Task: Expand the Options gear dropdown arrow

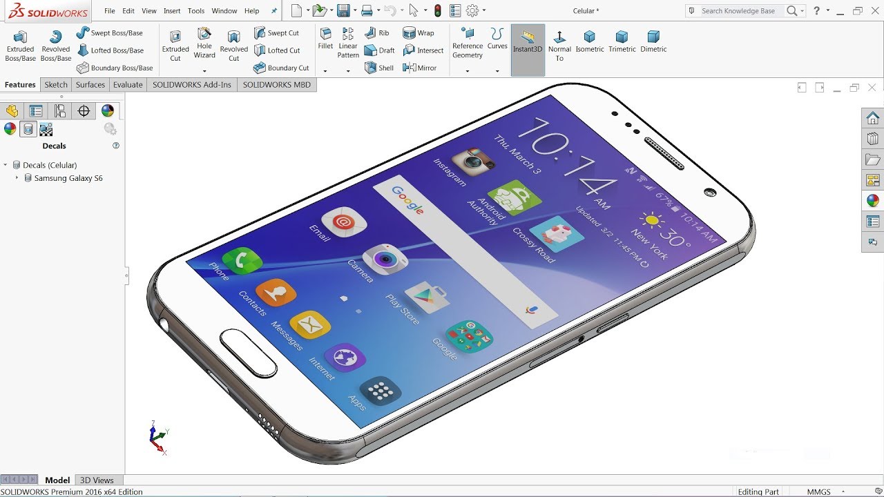Action: (484, 10)
